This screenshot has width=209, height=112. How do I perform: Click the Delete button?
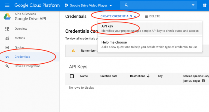152,16
